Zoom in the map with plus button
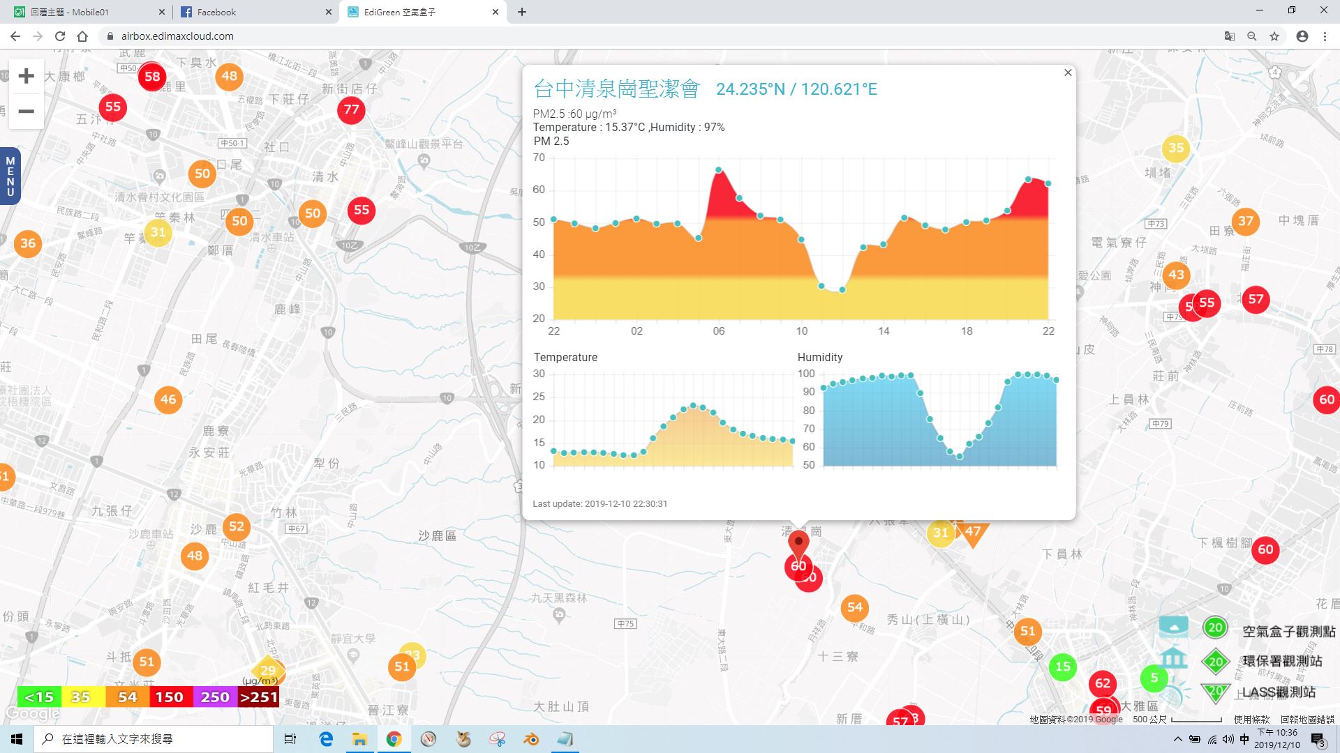 click(26, 76)
